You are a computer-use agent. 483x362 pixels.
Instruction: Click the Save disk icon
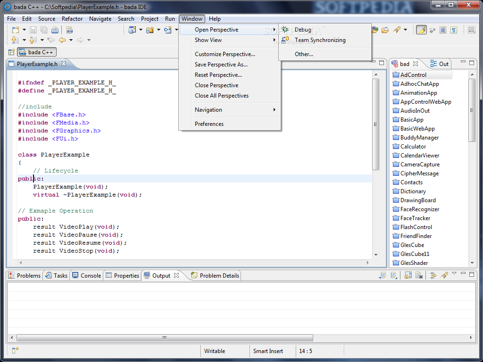pos(33,30)
